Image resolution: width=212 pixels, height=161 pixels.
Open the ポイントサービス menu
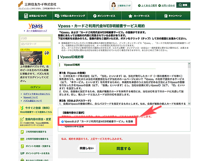[104, 16]
